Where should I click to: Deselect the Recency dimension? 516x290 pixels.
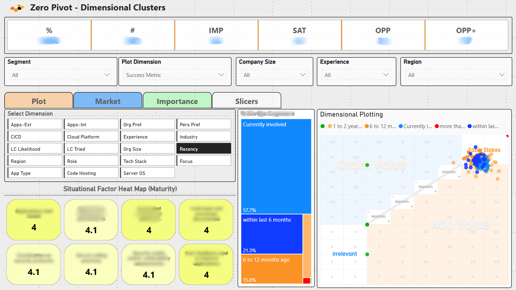tap(204, 149)
